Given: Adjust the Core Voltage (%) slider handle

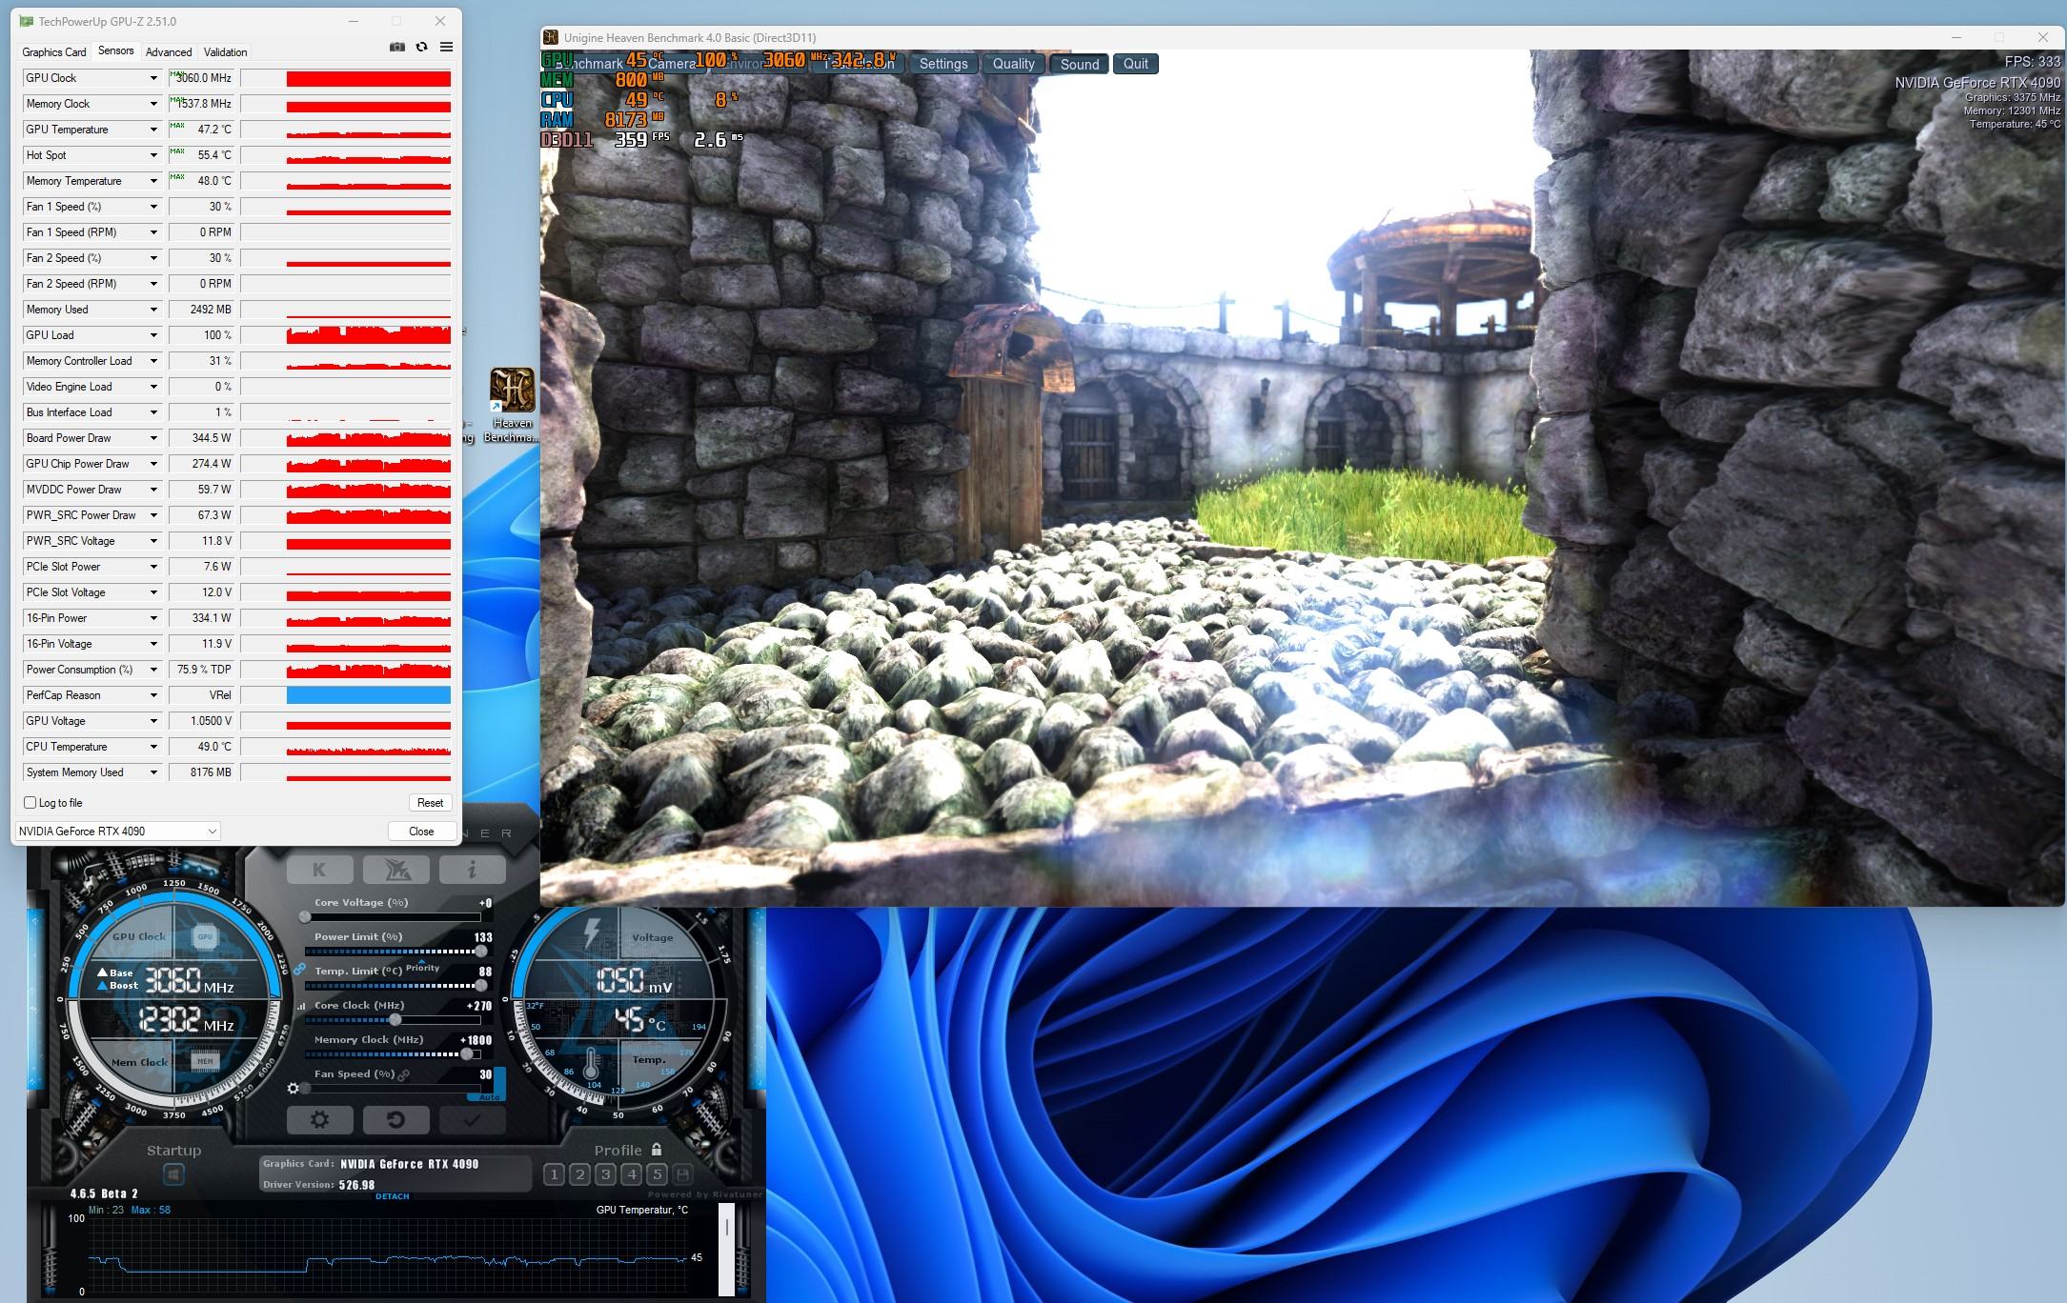Looking at the screenshot, I should tap(305, 917).
